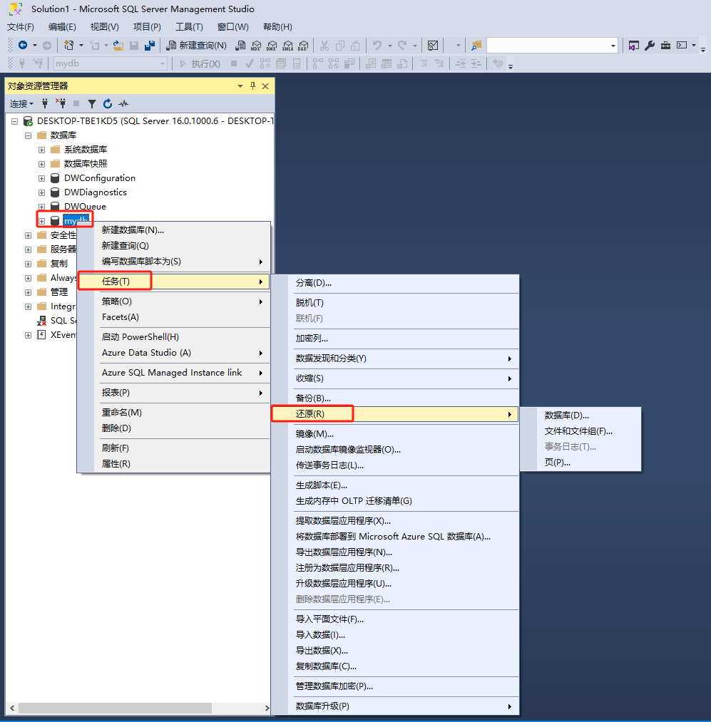Click the Visual Studio window icon
Image resolution: width=711 pixels, height=722 pixels.
point(633,45)
